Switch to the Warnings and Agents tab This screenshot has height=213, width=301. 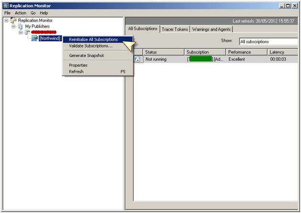[211, 29]
